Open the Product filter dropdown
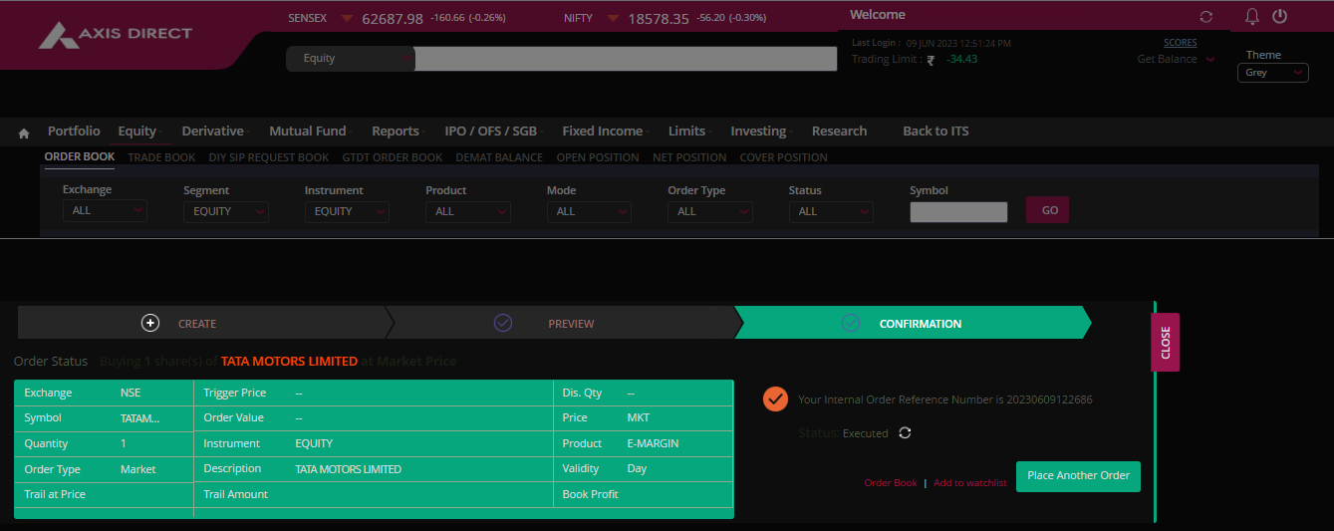The image size is (1334, 531). point(467,211)
